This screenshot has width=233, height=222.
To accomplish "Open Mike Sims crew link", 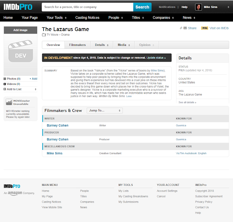I will [55, 153].
